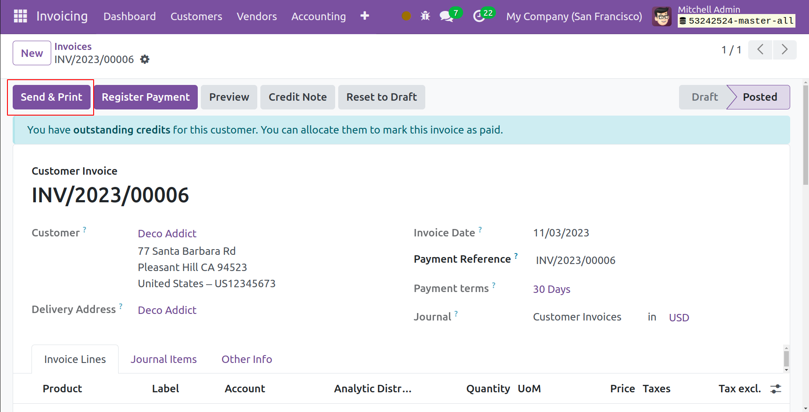Show help tooltip for Invoice Date
This screenshot has width=809, height=412.
(x=480, y=229)
